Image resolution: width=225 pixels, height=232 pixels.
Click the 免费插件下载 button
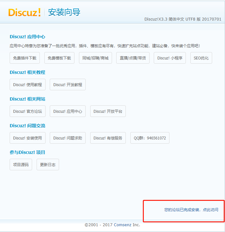pyautogui.click(x=25, y=58)
